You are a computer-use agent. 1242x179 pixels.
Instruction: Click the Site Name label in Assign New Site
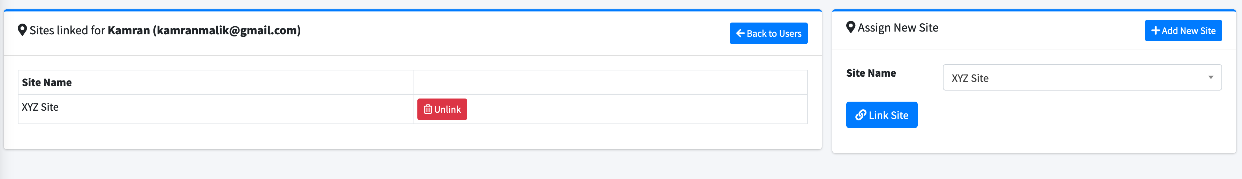click(x=871, y=74)
